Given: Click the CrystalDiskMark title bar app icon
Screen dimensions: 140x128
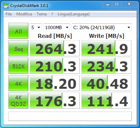Looking at the screenshot, I should 6,6.
